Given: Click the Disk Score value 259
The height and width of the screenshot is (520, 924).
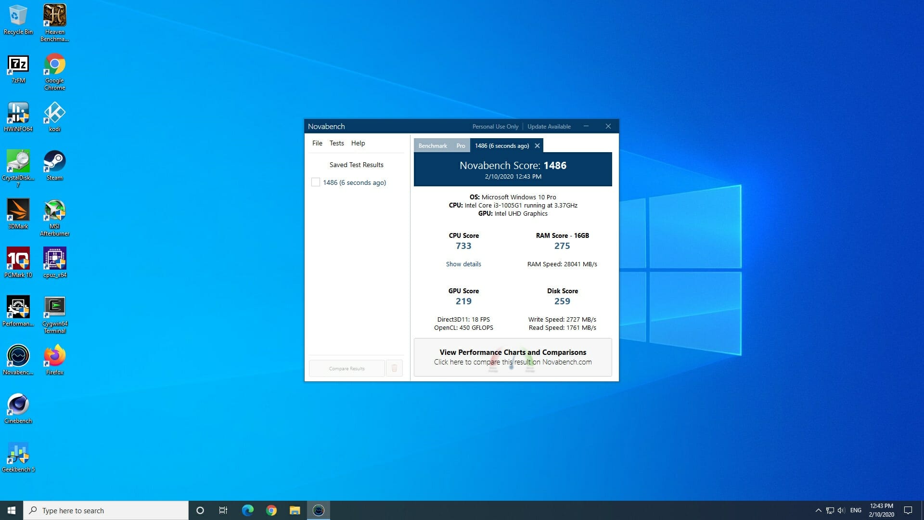Looking at the screenshot, I should click(562, 301).
